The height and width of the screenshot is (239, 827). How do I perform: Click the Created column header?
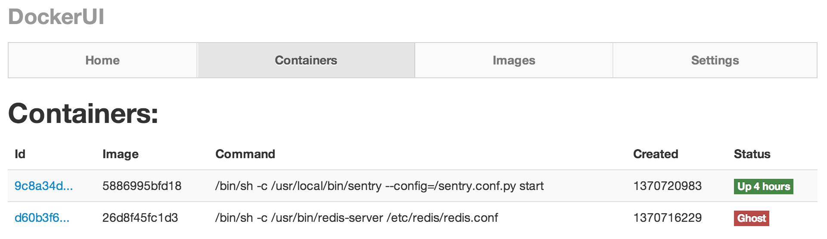pyautogui.click(x=656, y=154)
